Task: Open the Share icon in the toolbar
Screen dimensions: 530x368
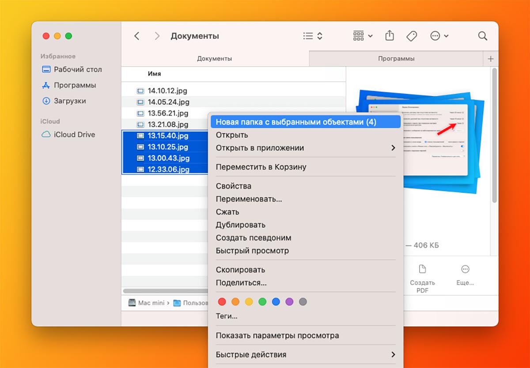Action: (x=389, y=36)
